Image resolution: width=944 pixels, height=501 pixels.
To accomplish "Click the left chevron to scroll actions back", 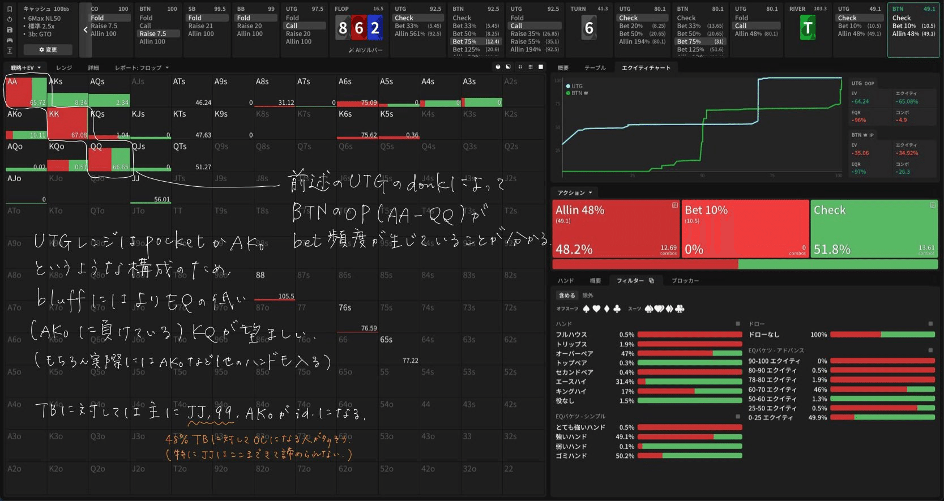I will [x=86, y=29].
